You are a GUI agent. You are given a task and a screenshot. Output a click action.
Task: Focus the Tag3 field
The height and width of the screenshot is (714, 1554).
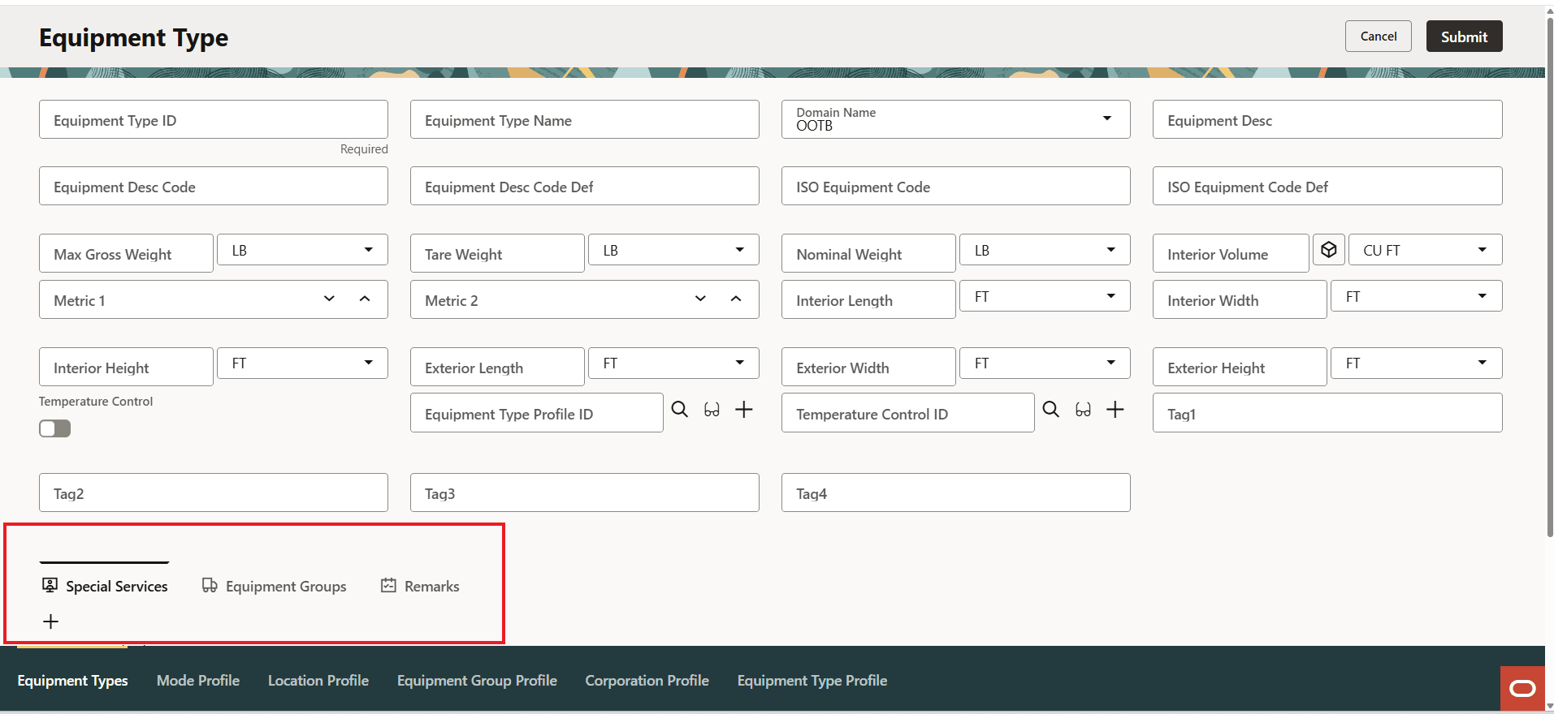click(585, 492)
